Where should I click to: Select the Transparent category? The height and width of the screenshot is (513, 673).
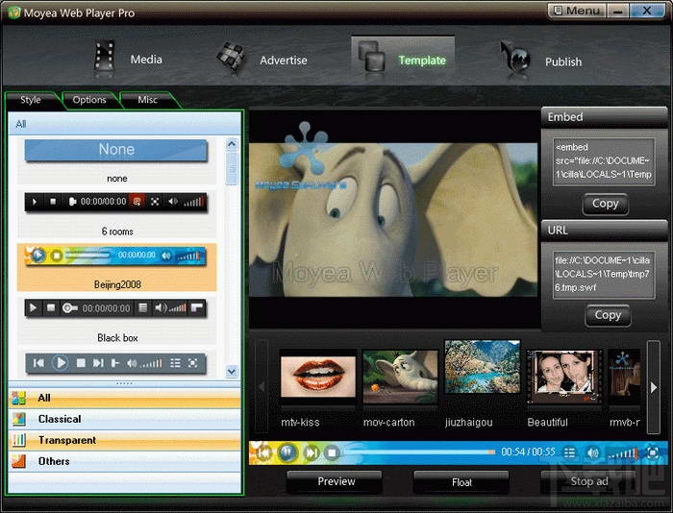(124, 440)
